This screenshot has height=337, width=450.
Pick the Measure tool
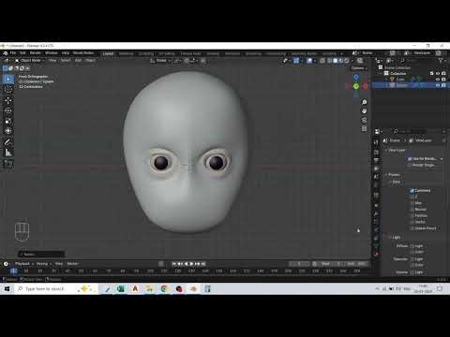[8, 153]
